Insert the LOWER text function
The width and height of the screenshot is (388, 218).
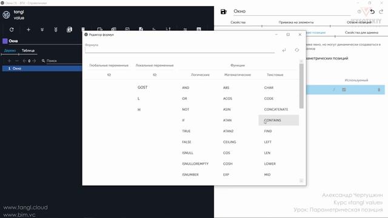click(x=270, y=164)
